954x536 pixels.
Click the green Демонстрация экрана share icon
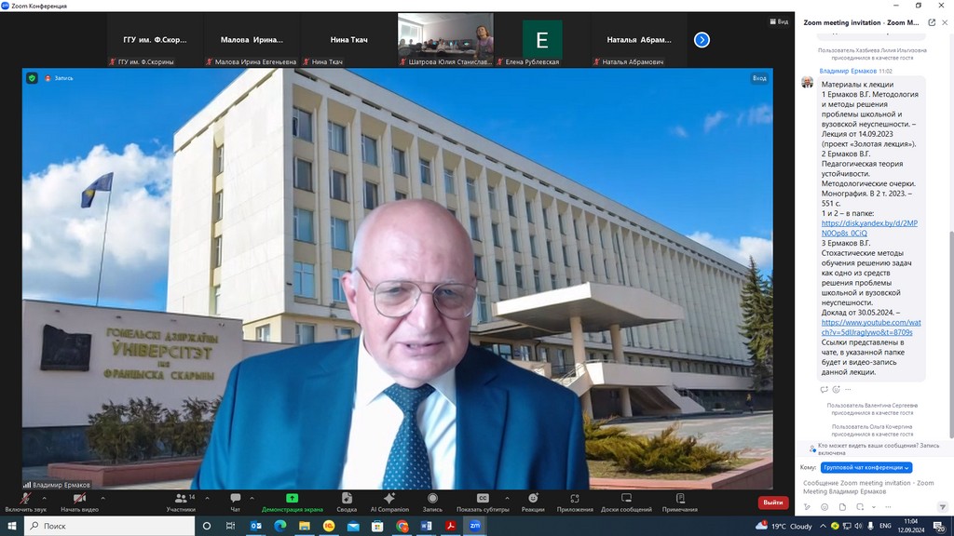coord(292,498)
